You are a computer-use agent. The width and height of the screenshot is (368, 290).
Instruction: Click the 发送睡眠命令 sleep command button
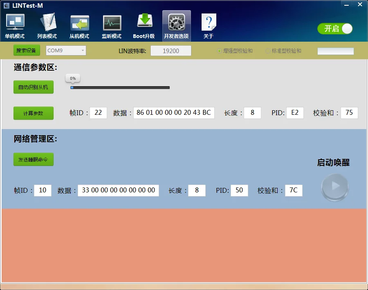(34, 159)
